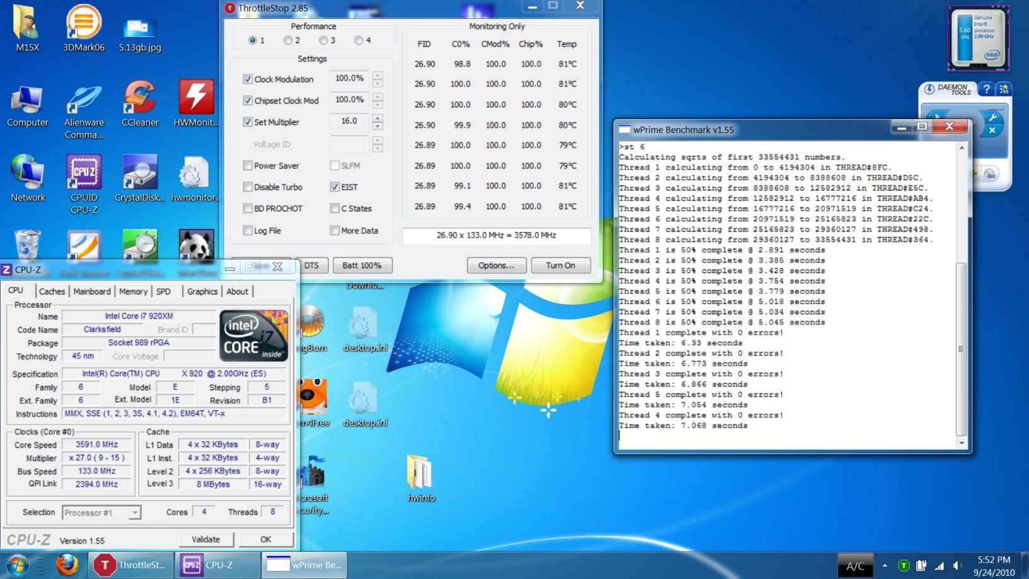This screenshot has height=579, width=1029.
Task: Show hidden tray icons arrow
Action: pyautogui.click(x=885, y=566)
